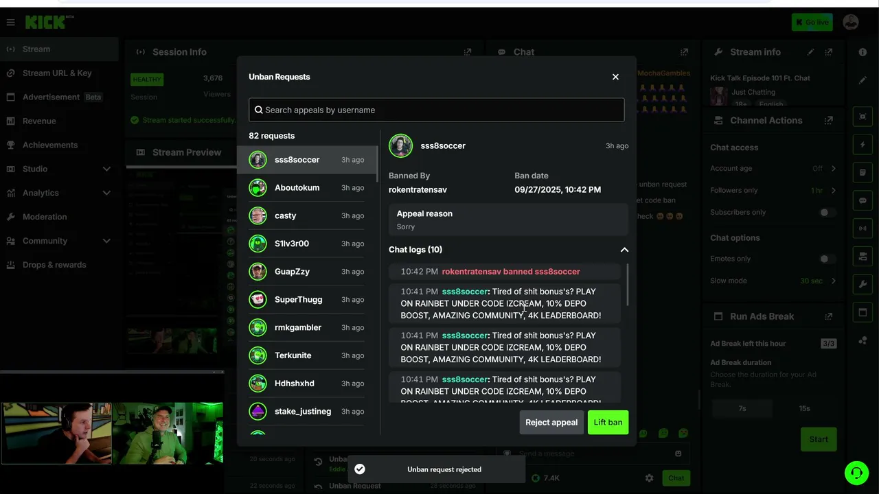879x494 pixels.
Task: Click the pencil icon in the right strip
Action: coord(863,80)
